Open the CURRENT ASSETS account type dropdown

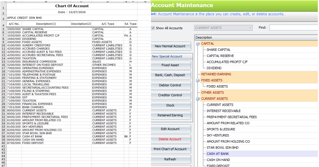click(223, 28)
